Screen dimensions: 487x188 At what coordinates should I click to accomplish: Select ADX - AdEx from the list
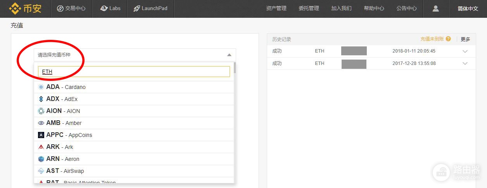134,99
